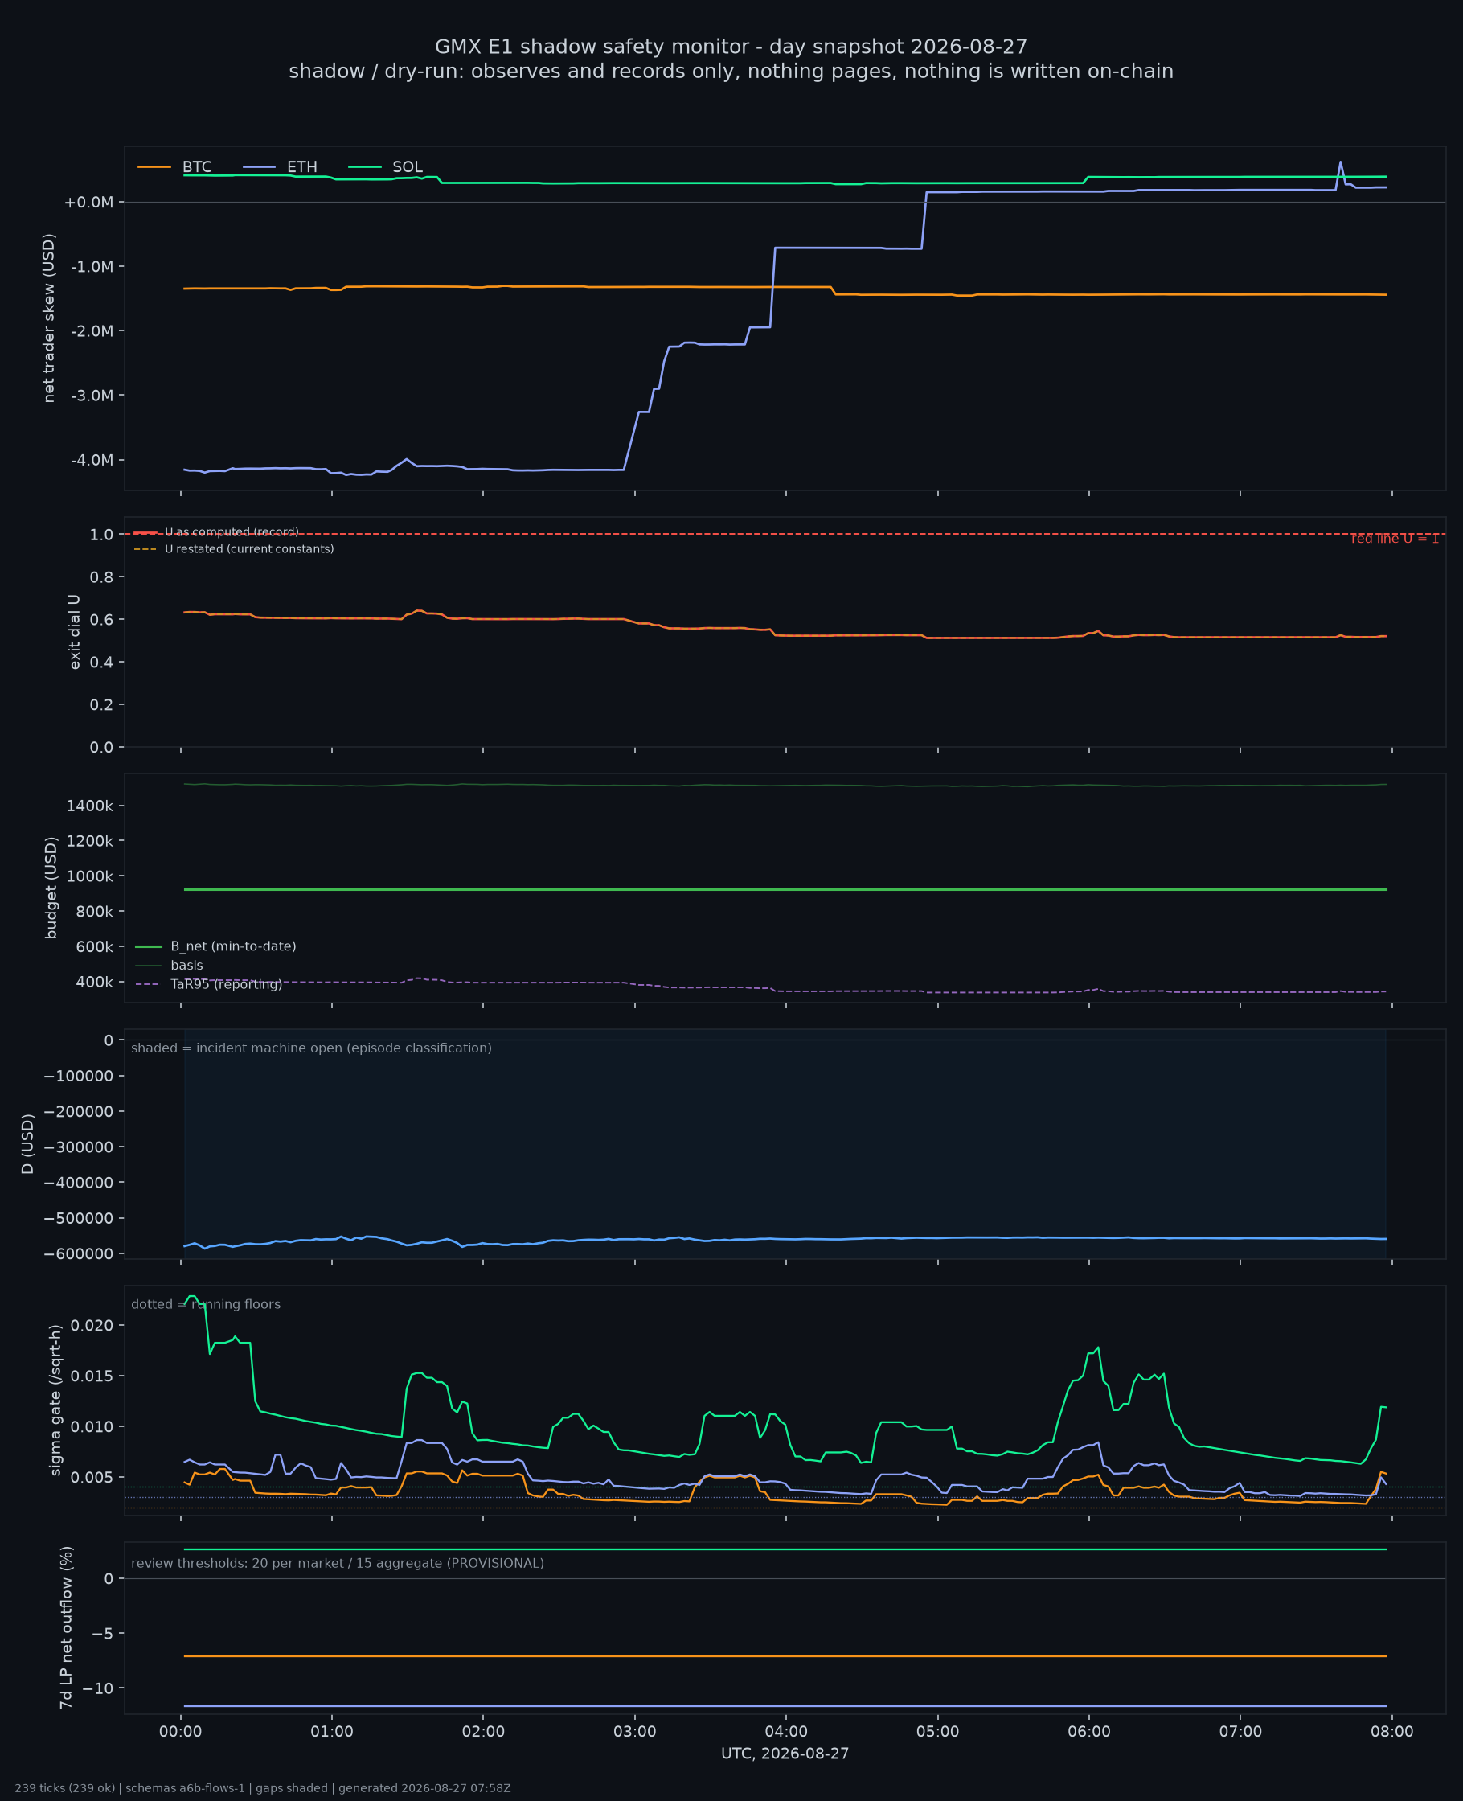Click the '-2.0M' skew tick label

91,331
